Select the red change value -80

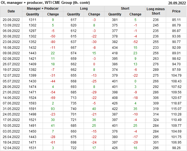point(53,42)
